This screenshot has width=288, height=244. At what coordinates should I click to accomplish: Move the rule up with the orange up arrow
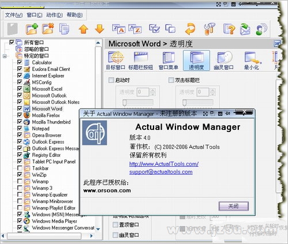tap(83, 29)
